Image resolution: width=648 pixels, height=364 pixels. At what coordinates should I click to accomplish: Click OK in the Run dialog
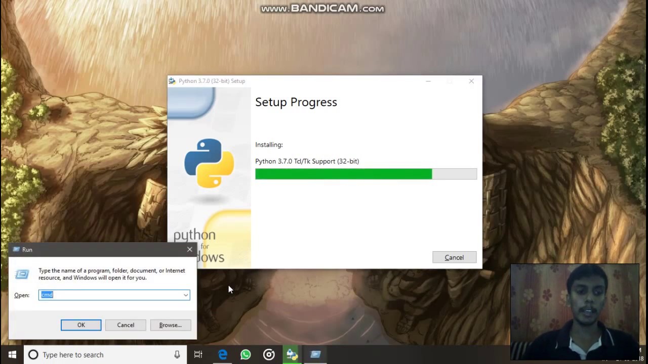[x=81, y=325]
